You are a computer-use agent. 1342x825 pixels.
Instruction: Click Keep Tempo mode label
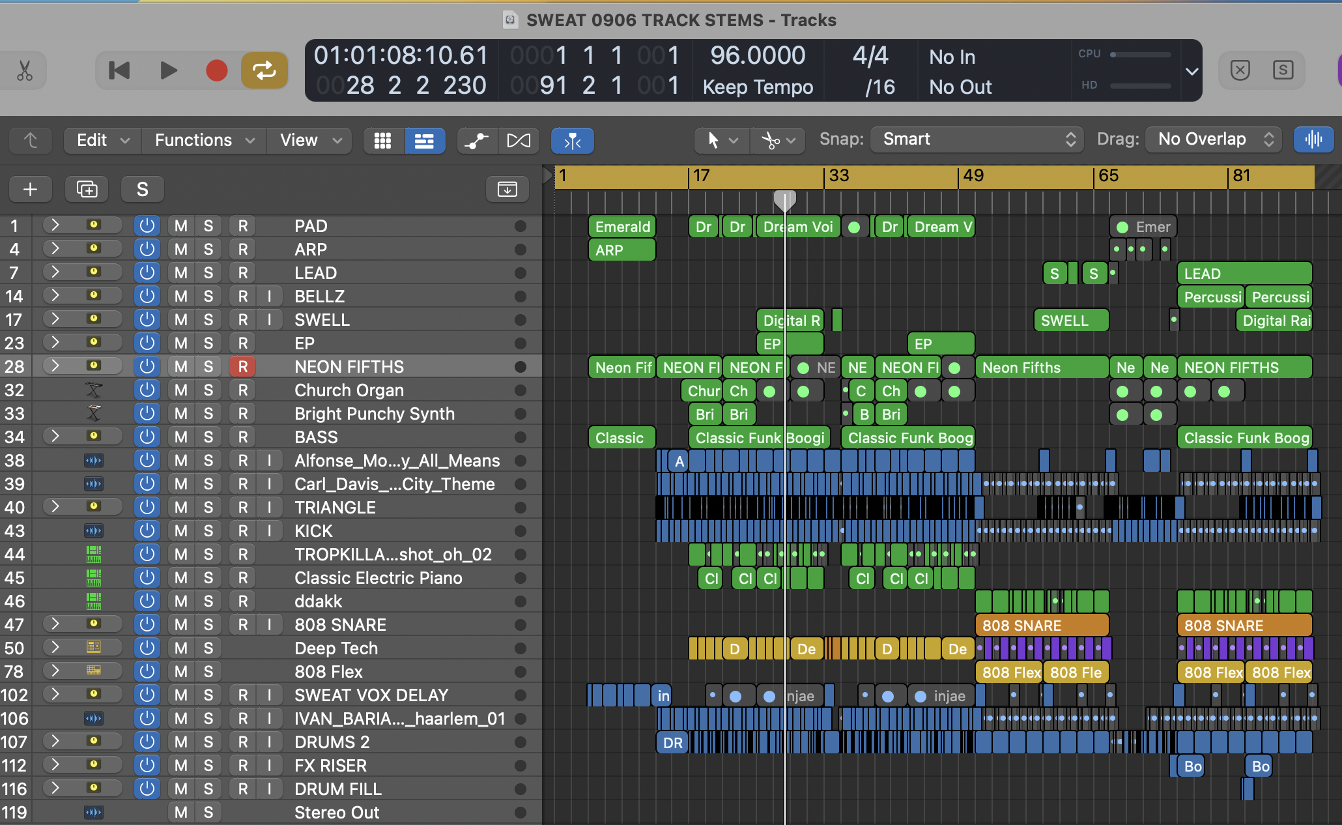[x=758, y=87]
